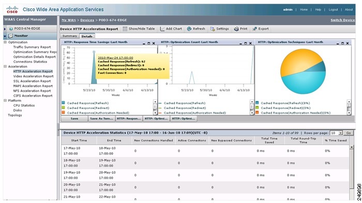Close the Response Time Savings chart

pyautogui.click(x=154, y=43)
